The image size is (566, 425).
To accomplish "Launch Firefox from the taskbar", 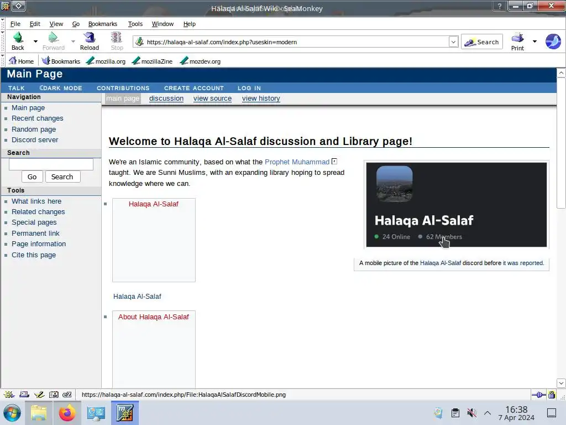I will pos(67,413).
